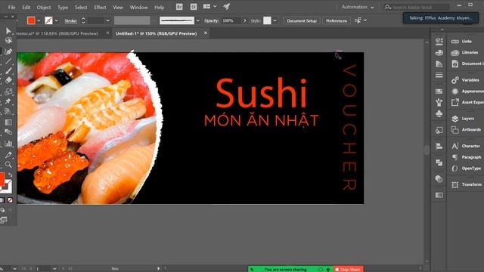Set the fill to None
Image resolution: width=484 pixels, height=272 pixels.
pyautogui.click(x=10, y=200)
